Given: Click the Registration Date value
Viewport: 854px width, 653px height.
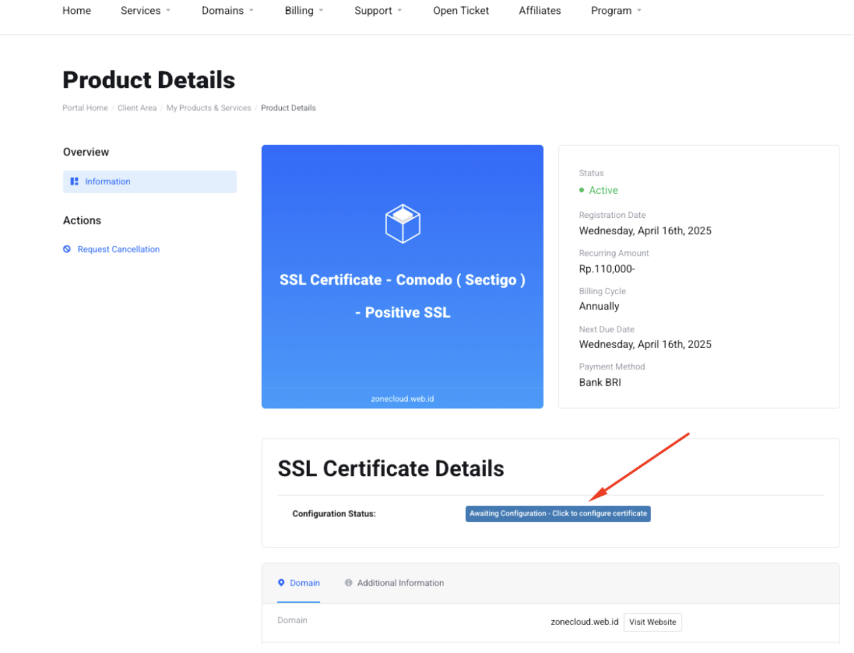Looking at the screenshot, I should 645,231.
